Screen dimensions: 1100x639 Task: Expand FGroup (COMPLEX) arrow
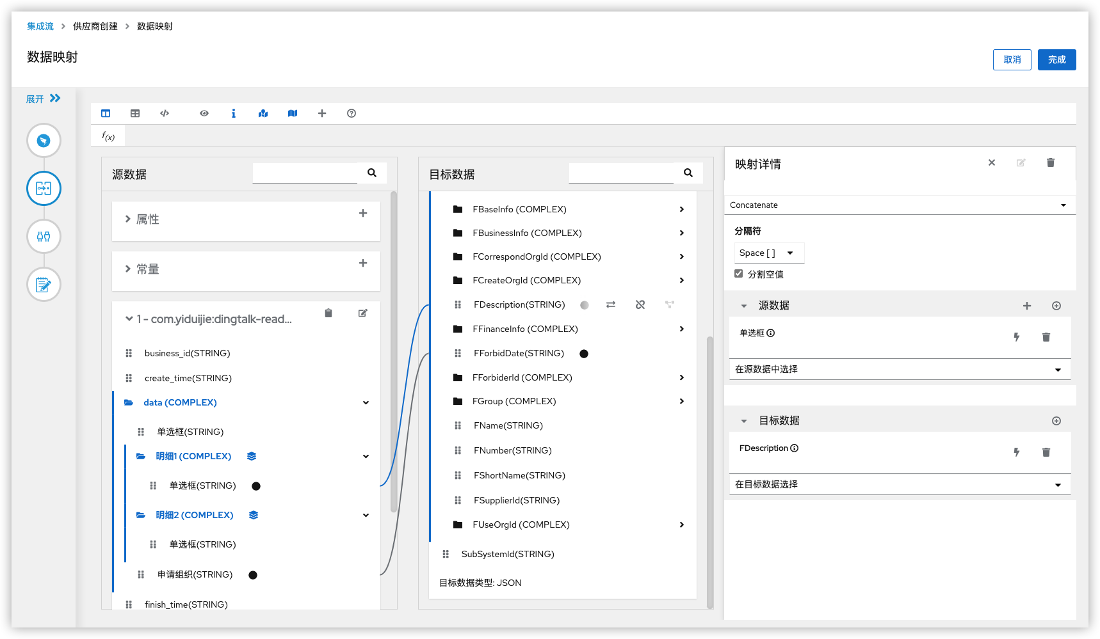(682, 401)
